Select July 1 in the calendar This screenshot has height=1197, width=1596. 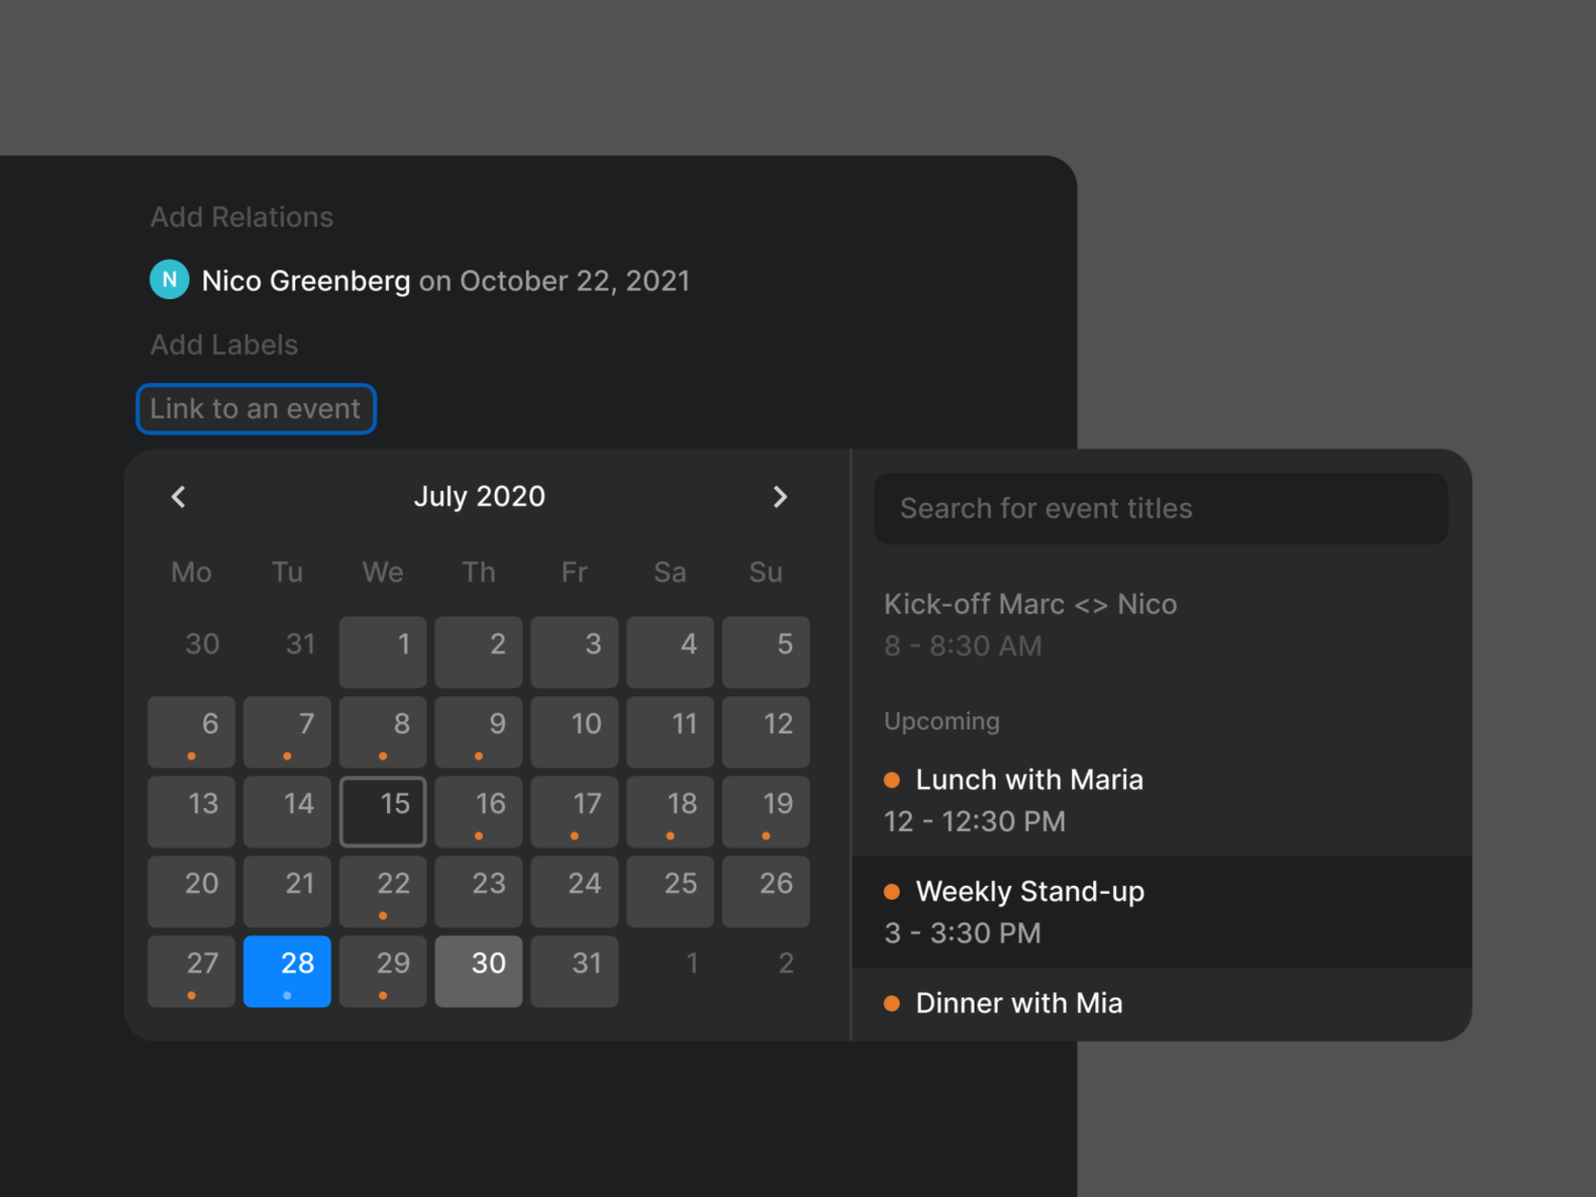click(x=383, y=652)
